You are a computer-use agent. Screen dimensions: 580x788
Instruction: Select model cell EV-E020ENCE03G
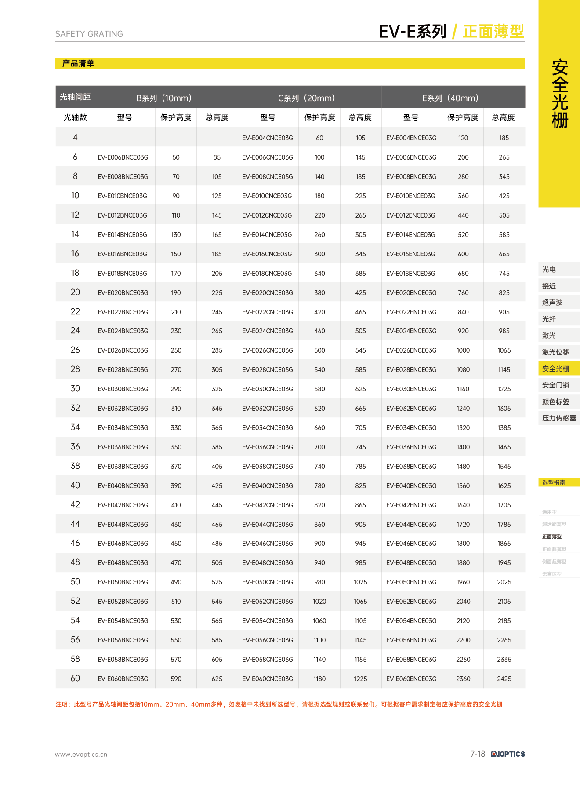click(411, 293)
